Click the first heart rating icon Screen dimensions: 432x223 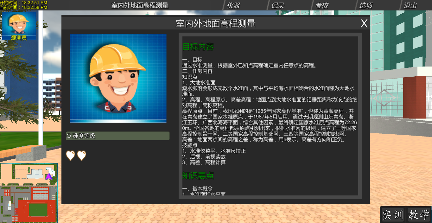[70, 156]
